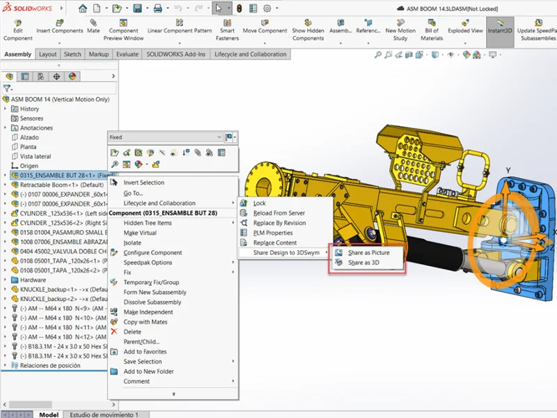Expand the History node in the tree
Viewport: 557px width, 418px height.
[x=6, y=109]
